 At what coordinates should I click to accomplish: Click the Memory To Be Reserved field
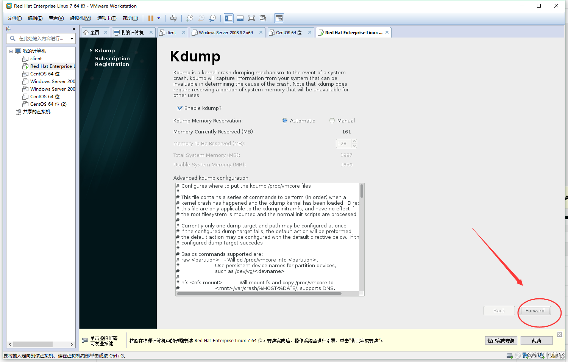pyautogui.click(x=344, y=143)
